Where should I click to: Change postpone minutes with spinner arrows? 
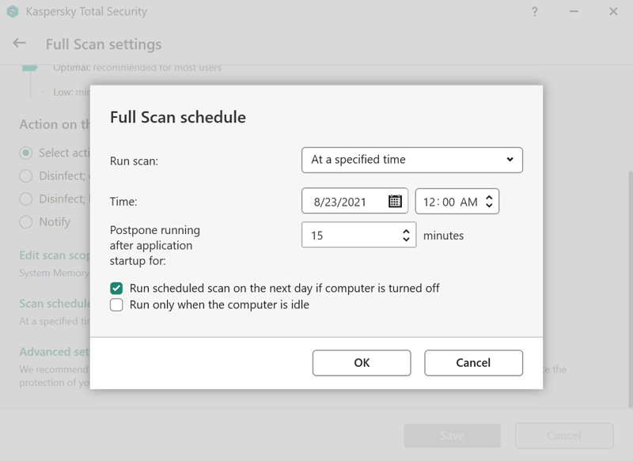(x=406, y=235)
